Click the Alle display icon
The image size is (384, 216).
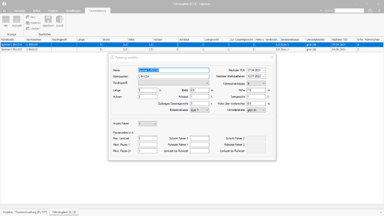pos(6,19)
